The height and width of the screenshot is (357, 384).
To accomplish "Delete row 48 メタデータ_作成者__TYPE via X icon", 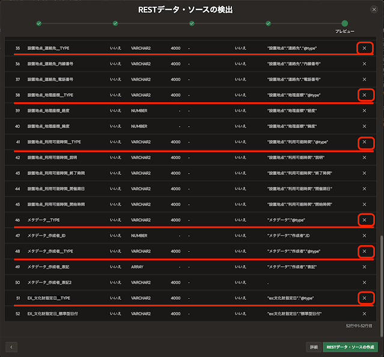I will (x=364, y=251).
